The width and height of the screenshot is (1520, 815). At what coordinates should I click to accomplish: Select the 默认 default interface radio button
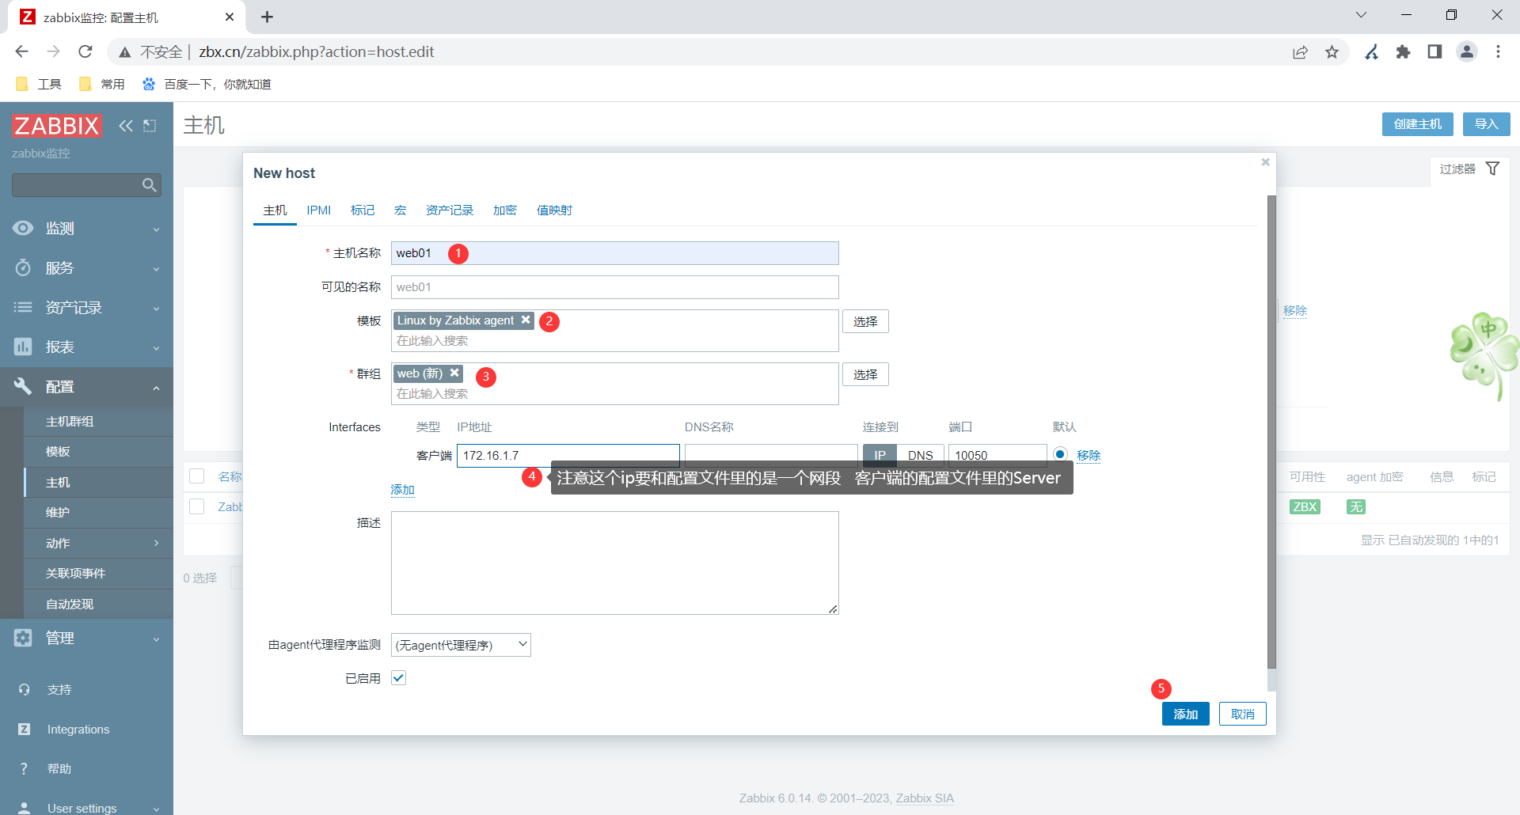click(x=1060, y=454)
